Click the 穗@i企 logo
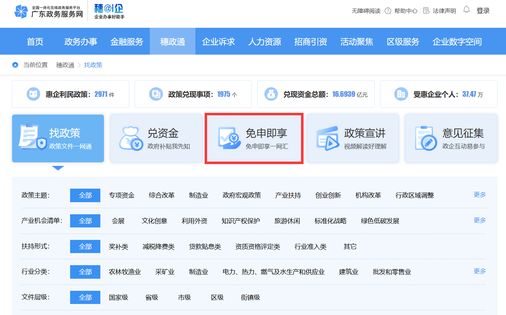The height and width of the screenshot is (315, 506). click(x=109, y=11)
